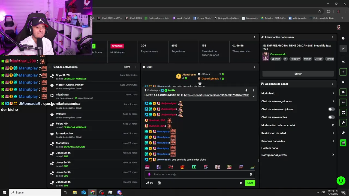This screenshot has height=196, width=349.
Task: Collapse pinned message chevron
Action: pos(253,96)
